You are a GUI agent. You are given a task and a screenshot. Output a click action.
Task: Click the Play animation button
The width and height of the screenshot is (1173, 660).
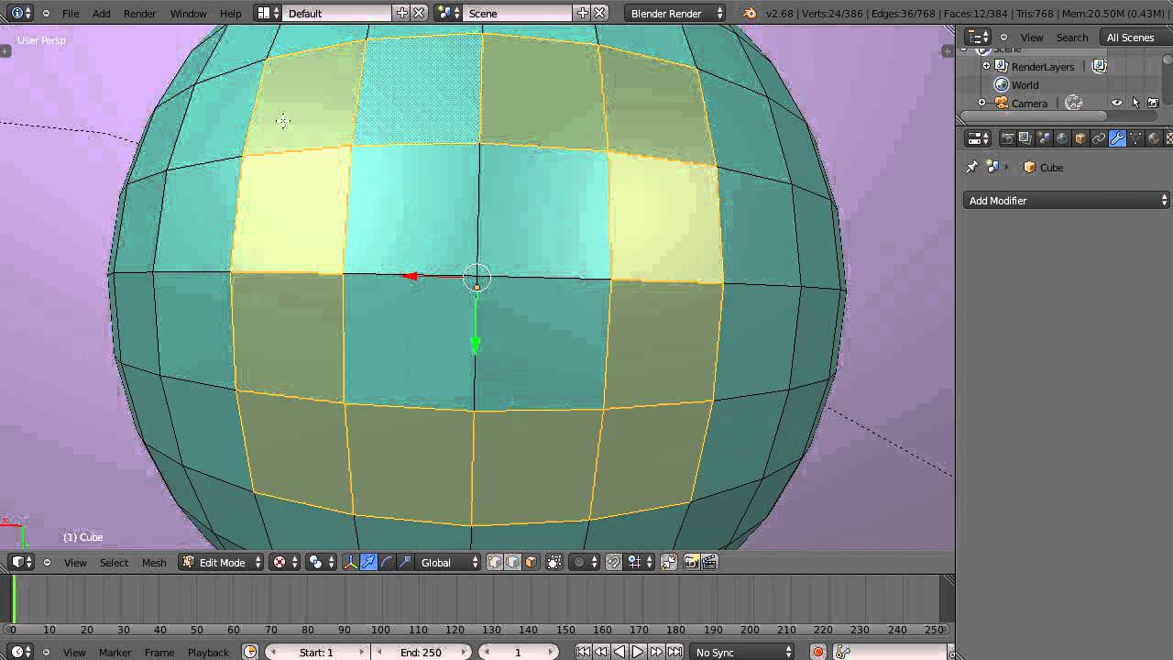point(638,652)
